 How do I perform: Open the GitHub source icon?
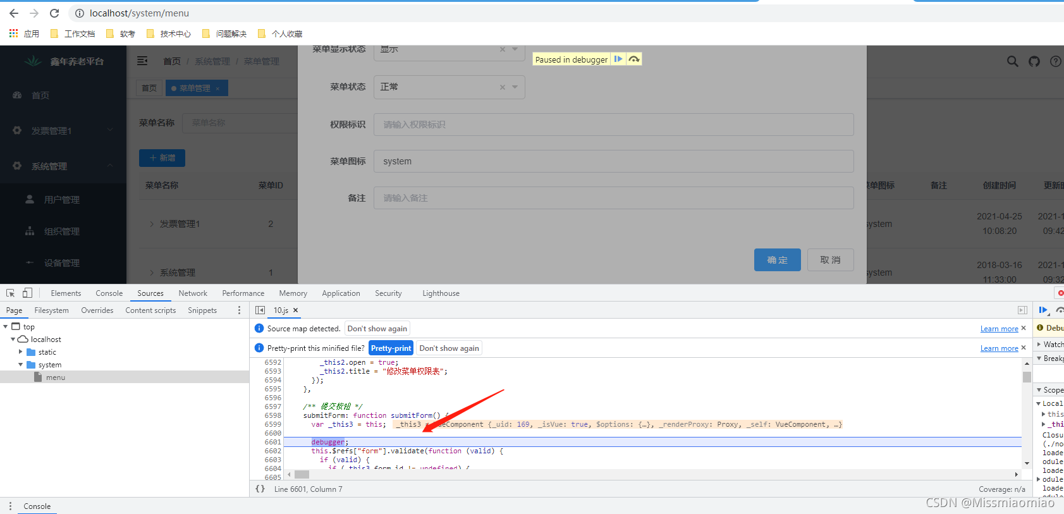click(1034, 61)
